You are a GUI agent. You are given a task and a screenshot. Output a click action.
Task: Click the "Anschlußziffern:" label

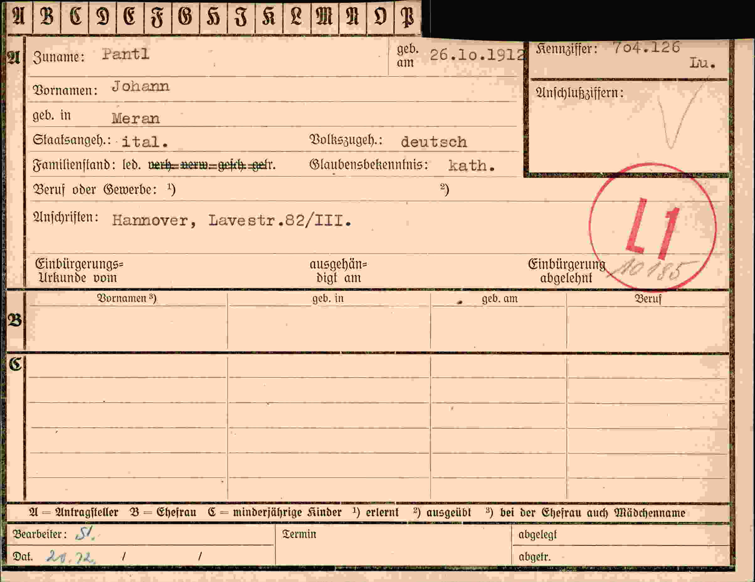[x=580, y=93]
